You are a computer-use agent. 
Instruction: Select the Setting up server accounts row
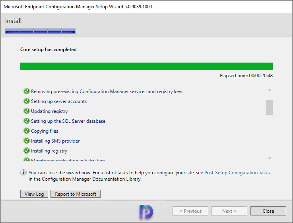pos(59,101)
